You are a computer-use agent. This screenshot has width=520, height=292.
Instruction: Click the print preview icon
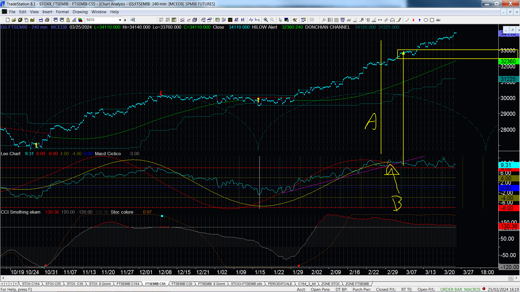41,20
